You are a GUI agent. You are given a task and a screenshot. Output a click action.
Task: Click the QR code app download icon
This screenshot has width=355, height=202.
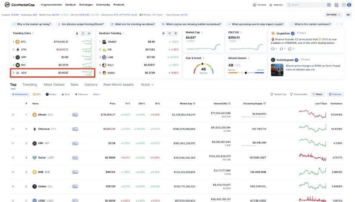pyautogui.click(x=336, y=5)
